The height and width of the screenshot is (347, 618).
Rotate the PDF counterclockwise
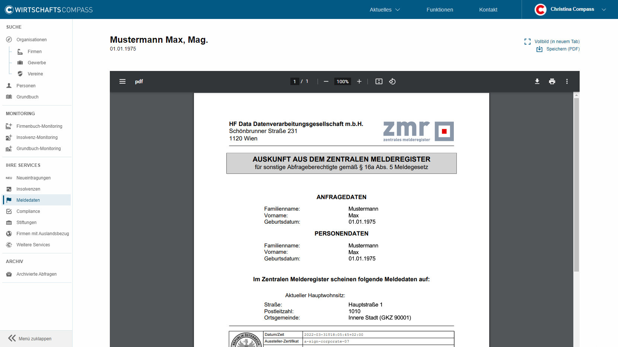[x=392, y=81]
